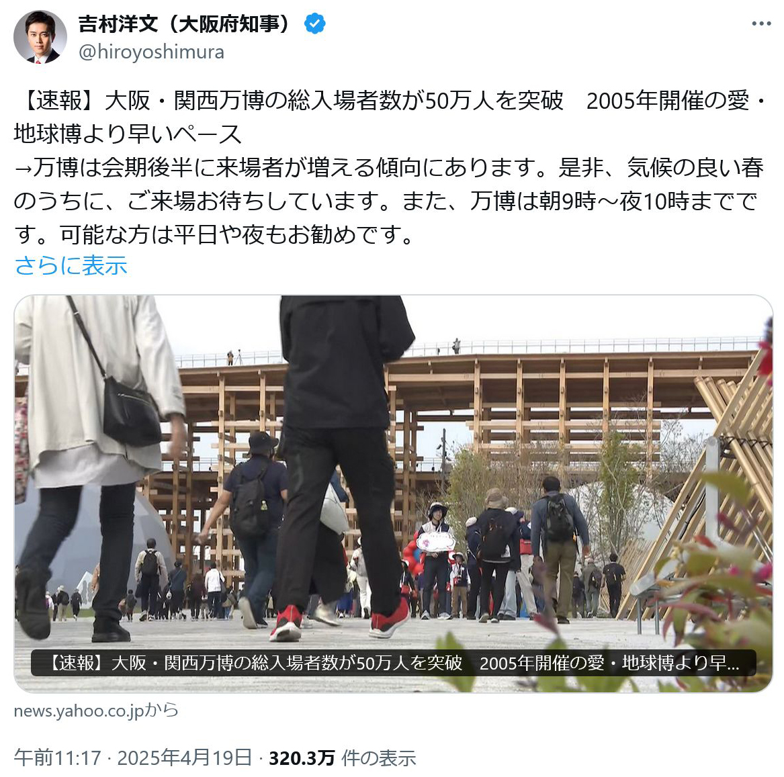This screenshot has height=777, width=784.
Task: Open the profile avatar photo
Action: [40, 36]
